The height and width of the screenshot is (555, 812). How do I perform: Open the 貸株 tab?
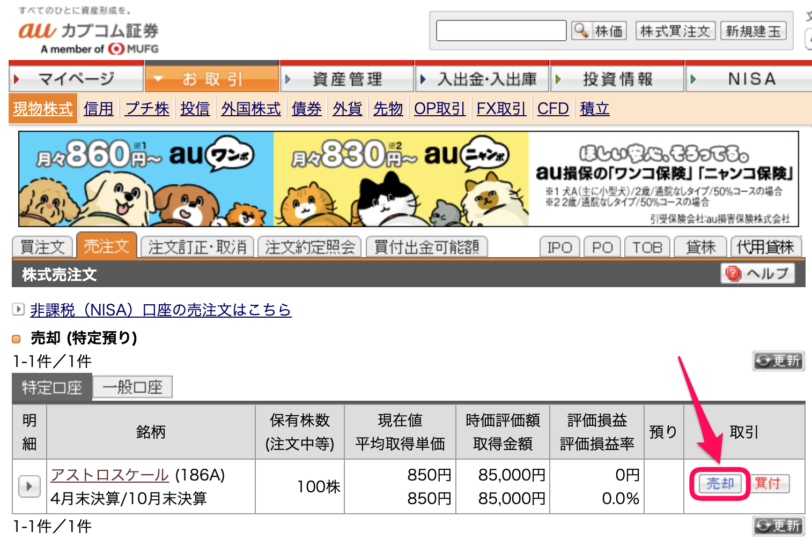pos(700,247)
